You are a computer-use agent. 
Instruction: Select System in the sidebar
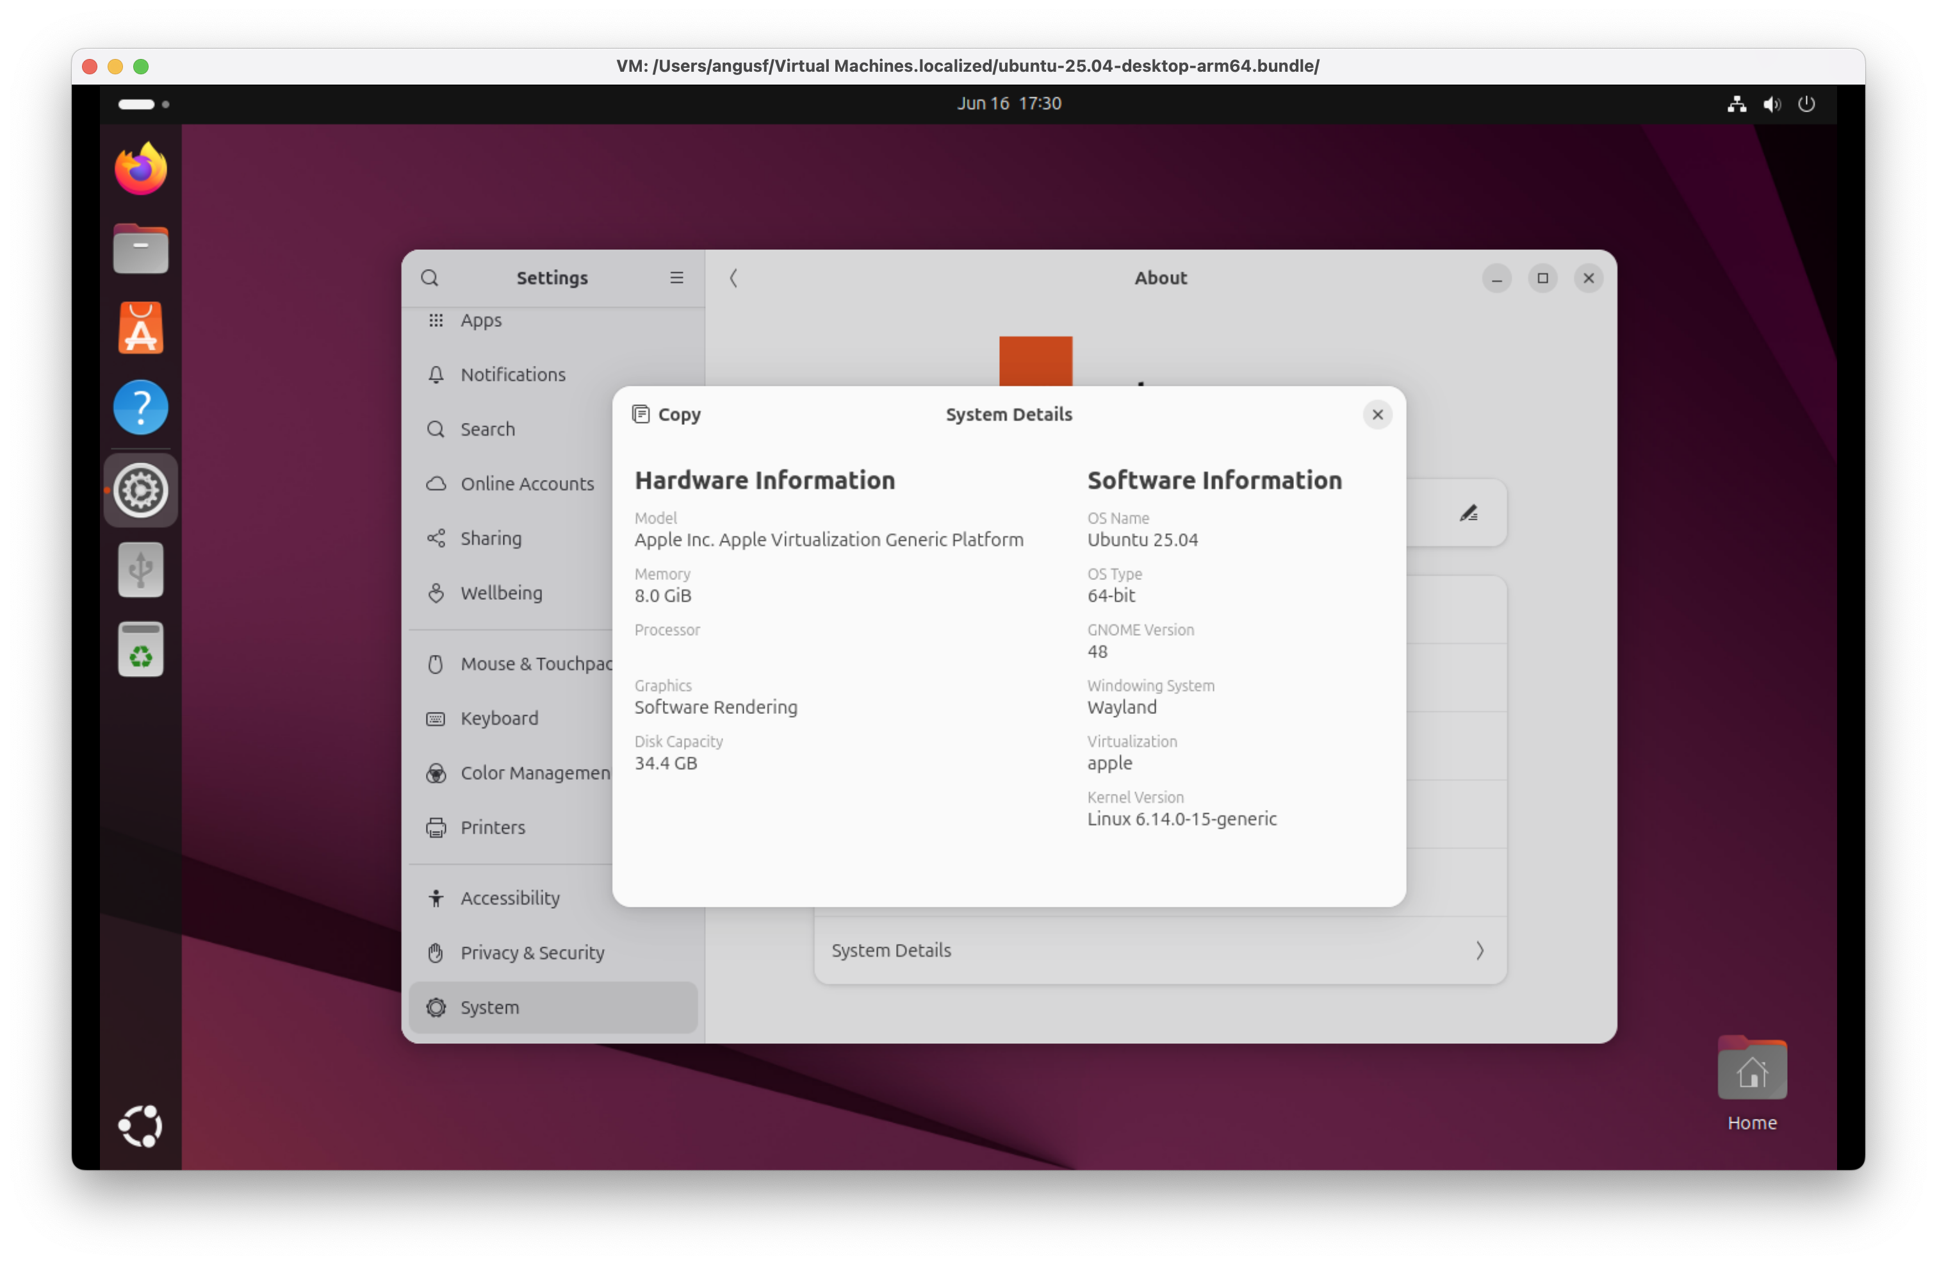point(488,1007)
